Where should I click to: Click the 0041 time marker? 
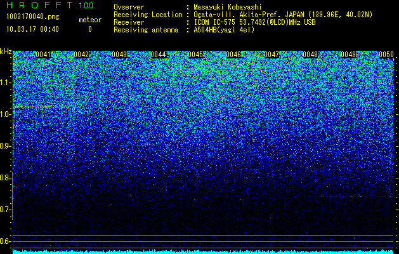click(43, 55)
